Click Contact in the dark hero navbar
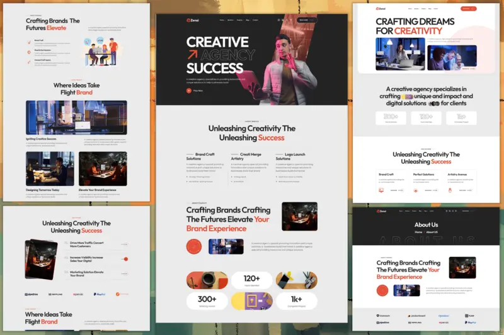Image resolution: width=504 pixels, height=335 pixels. click(255, 20)
